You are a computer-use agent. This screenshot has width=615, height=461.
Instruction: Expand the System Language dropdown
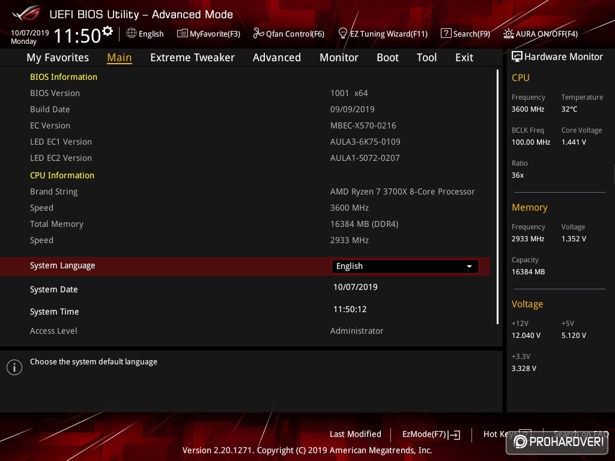click(x=405, y=266)
